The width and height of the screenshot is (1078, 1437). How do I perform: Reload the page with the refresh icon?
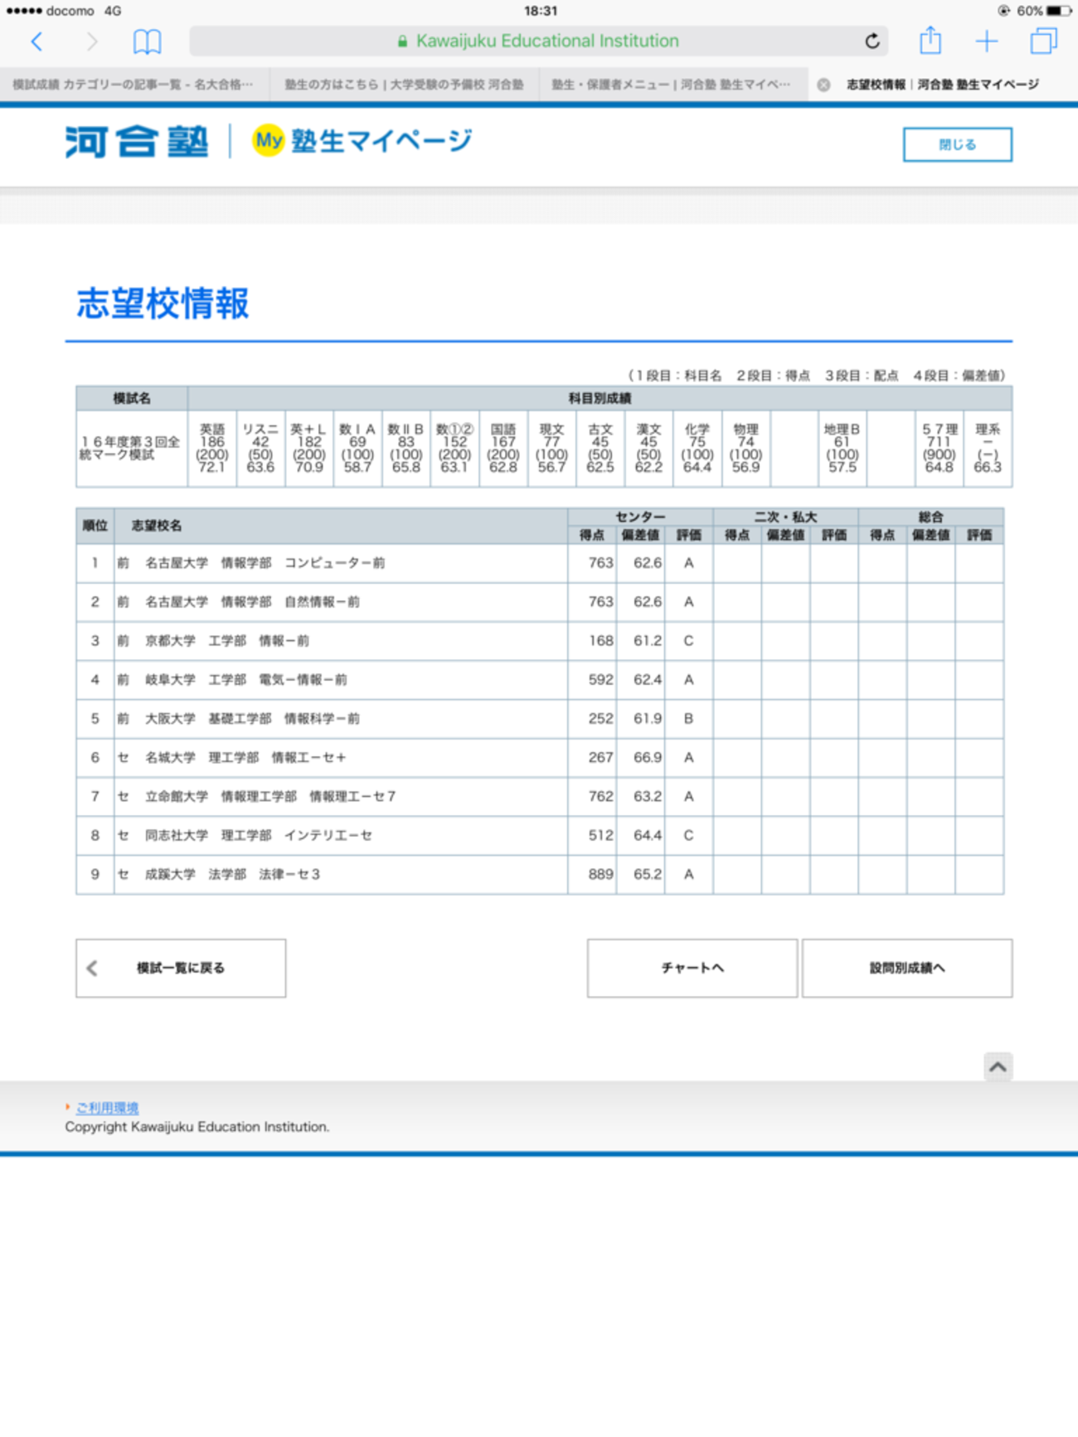872,41
